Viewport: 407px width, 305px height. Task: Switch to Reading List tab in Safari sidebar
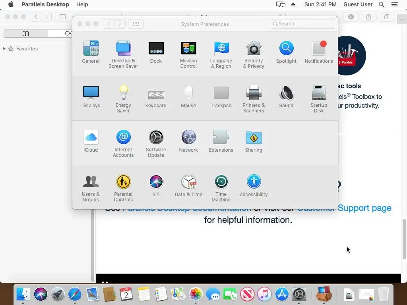(x=68, y=33)
